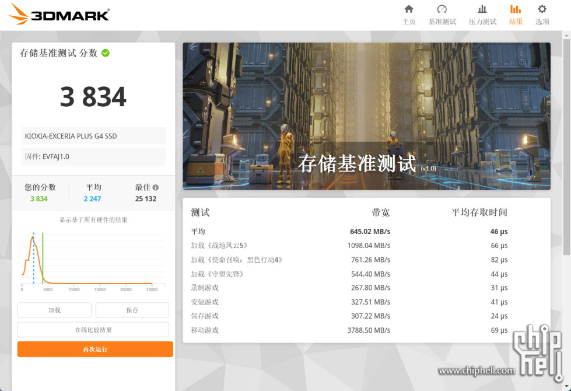The height and width of the screenshot is (391, 571).
Task: Click average access time 46 μs
Action: [499, 232]
